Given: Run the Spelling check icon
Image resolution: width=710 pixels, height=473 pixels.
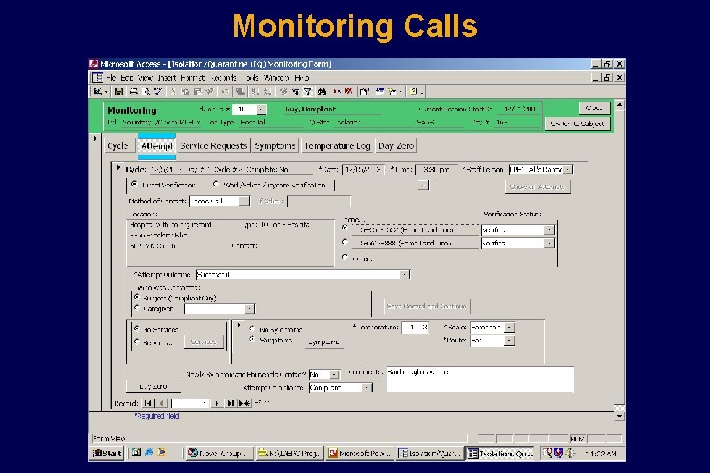Looking at the screenshot, I should [158, 92].
